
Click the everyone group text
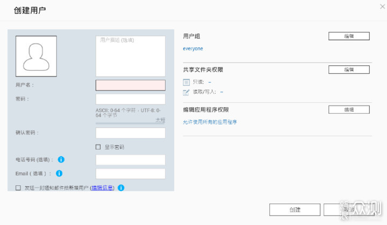(193, 49)
